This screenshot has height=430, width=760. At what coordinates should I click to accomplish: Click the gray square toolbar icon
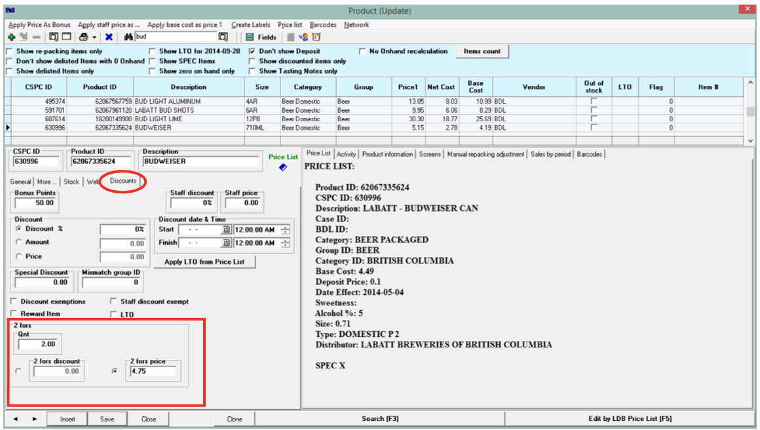[x=291, y=37]
